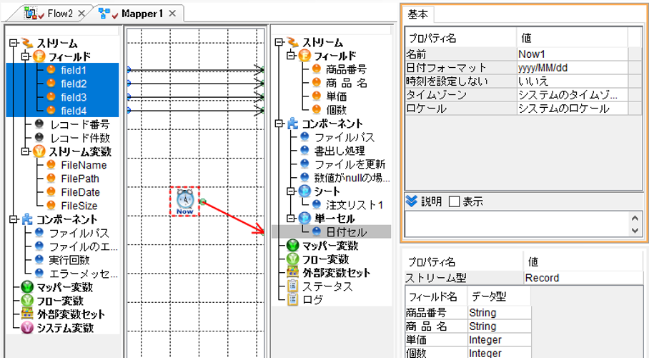Screen dimensions: 649x360
Task: Click the left フロー変数 green icon
Action: click(x=27, y=301)
